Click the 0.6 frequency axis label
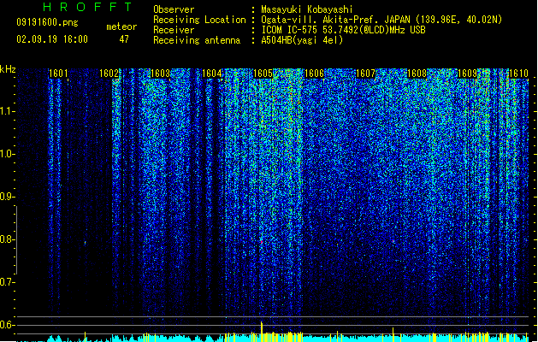538x342 pixels. [7, 325]
